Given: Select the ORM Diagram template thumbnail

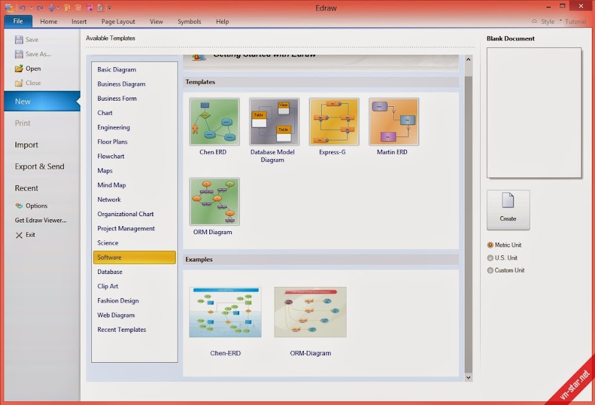Looking at the screenshot, I should coord(214,201).
